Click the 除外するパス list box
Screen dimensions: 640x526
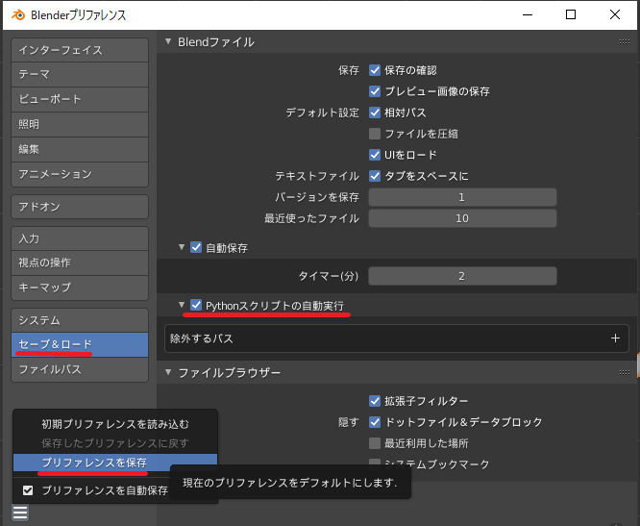[396, 338]
